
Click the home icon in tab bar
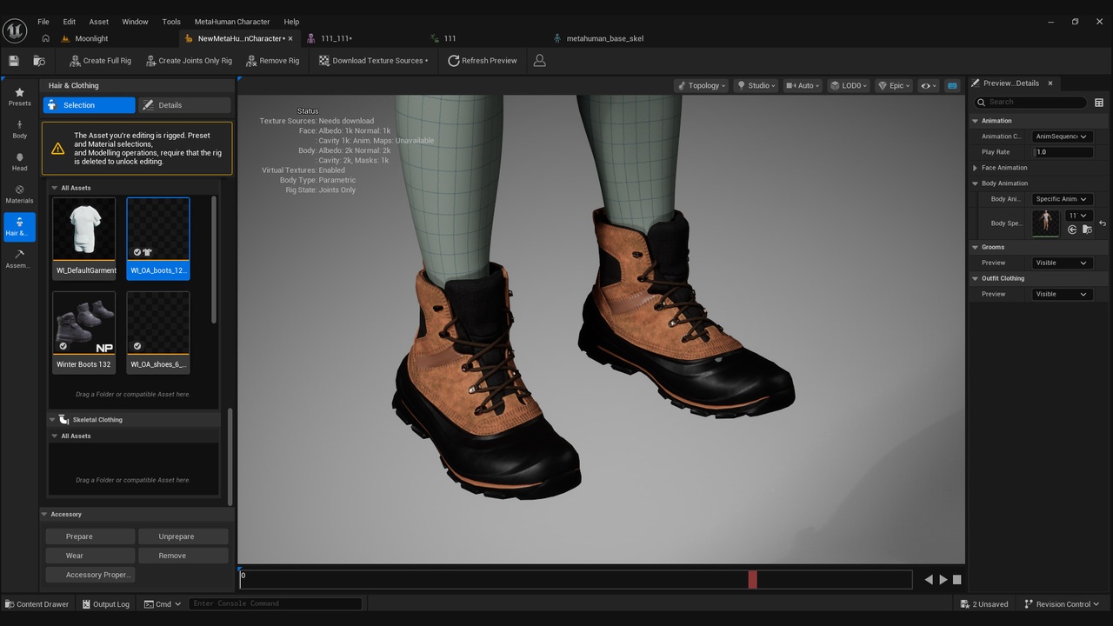tap(45, 38)
